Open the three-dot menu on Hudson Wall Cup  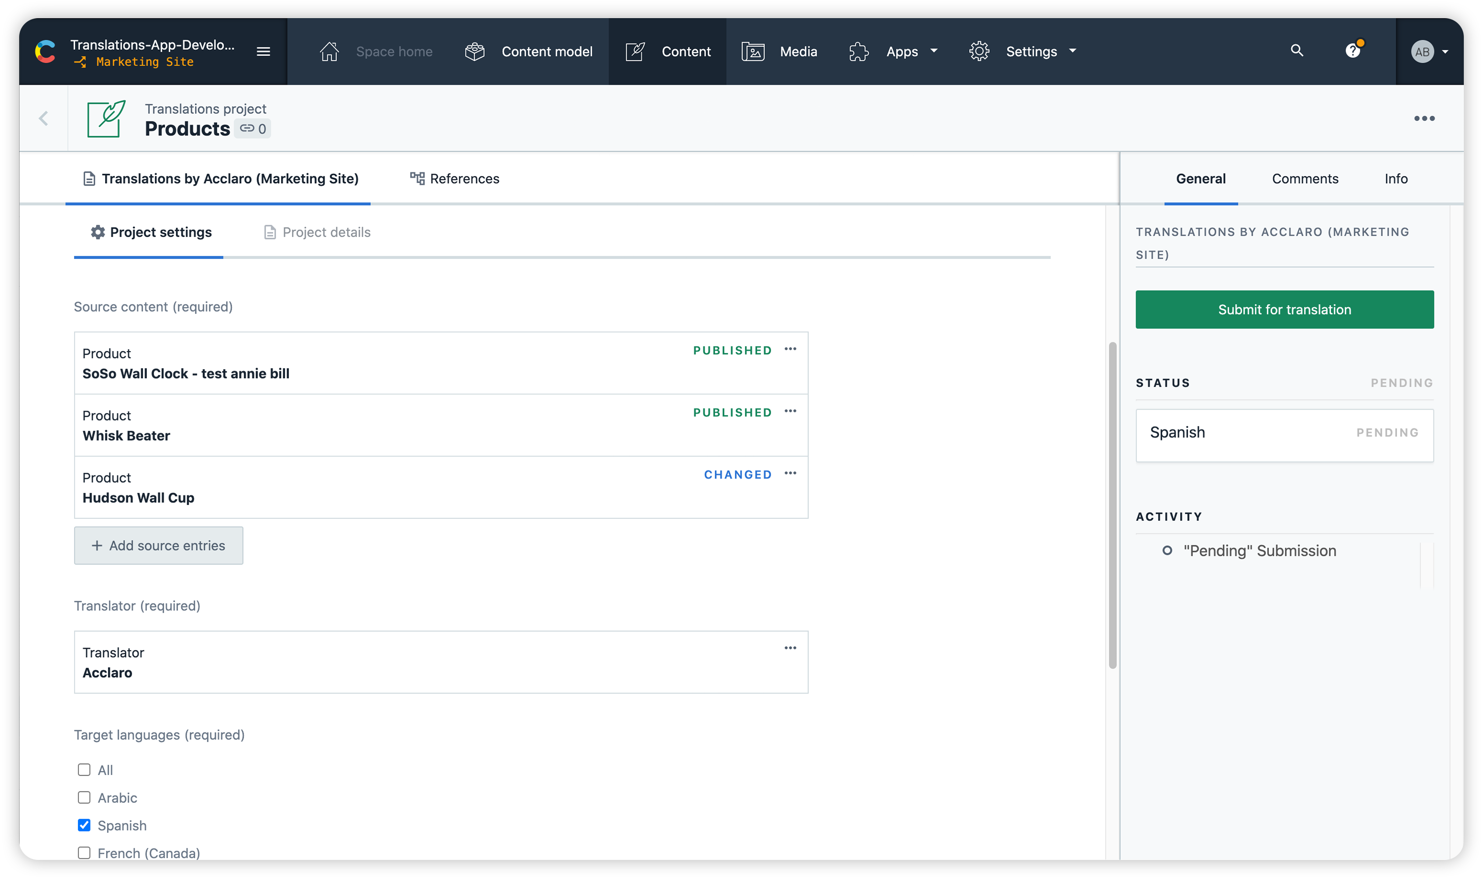coord(790,473)
